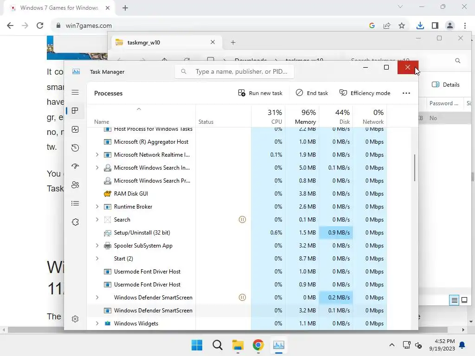Expand the Windows Widgets process
The height and width of the screenshot is (356, 475).
[x=97, y=323]
